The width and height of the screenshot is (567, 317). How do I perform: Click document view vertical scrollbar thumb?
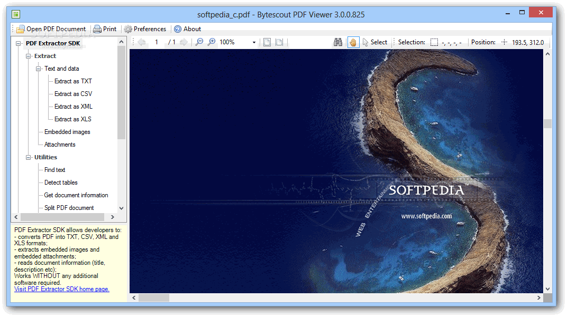coord(547,124)
